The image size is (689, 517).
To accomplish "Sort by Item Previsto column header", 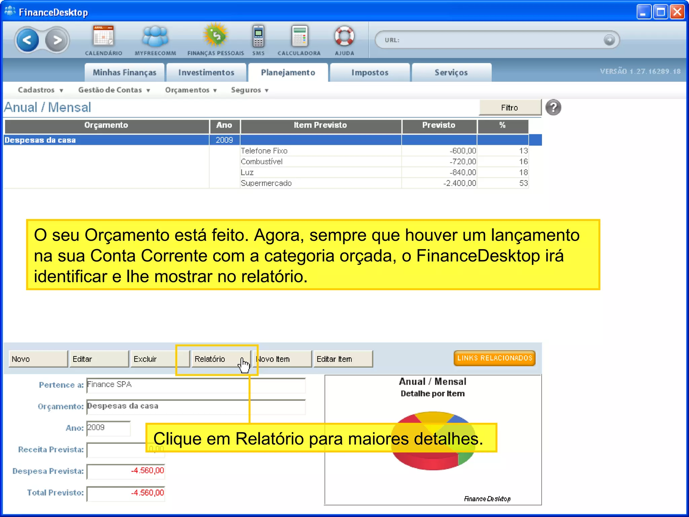I will coord(321,126).
